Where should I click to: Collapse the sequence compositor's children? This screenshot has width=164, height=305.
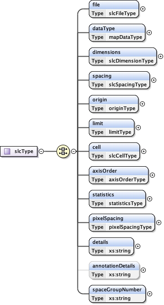click(x=73, y=151)
